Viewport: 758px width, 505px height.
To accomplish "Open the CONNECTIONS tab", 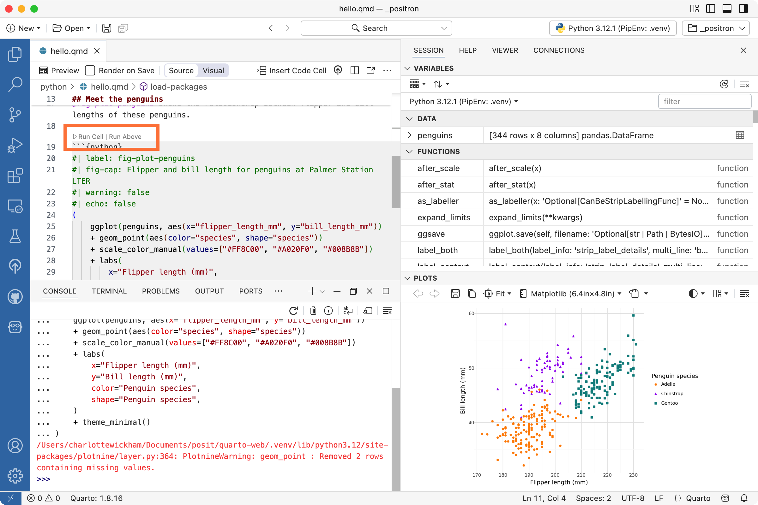I will coord(559,50).
